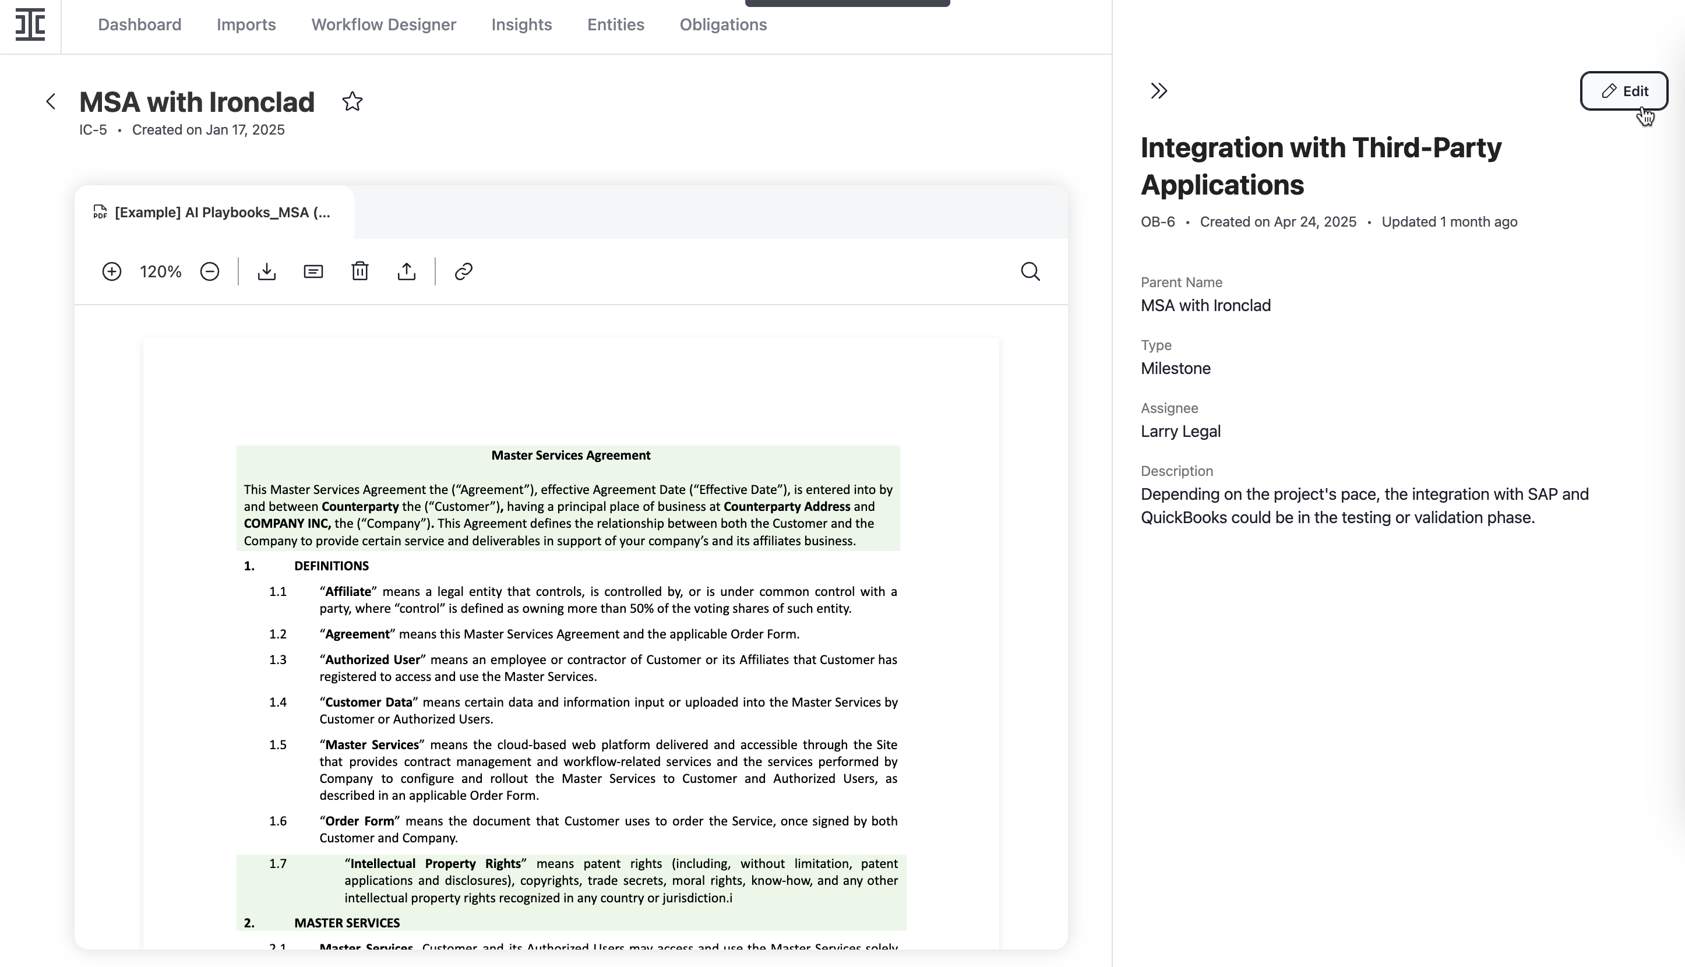
Task: Edit the obligation details
Action: [x=1623, y=91]
